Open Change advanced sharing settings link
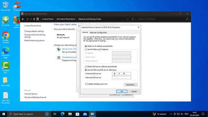This screenshot has width=208, height=117. click(35, 36)
